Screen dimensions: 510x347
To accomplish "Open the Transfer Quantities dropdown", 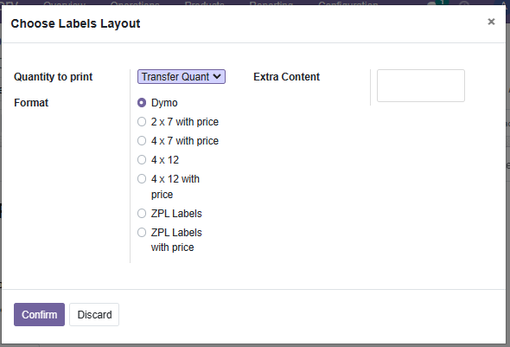I will (182, 77).
